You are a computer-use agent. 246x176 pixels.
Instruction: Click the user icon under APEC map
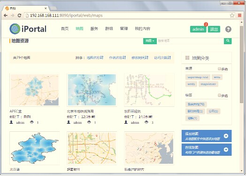(11, 122)
